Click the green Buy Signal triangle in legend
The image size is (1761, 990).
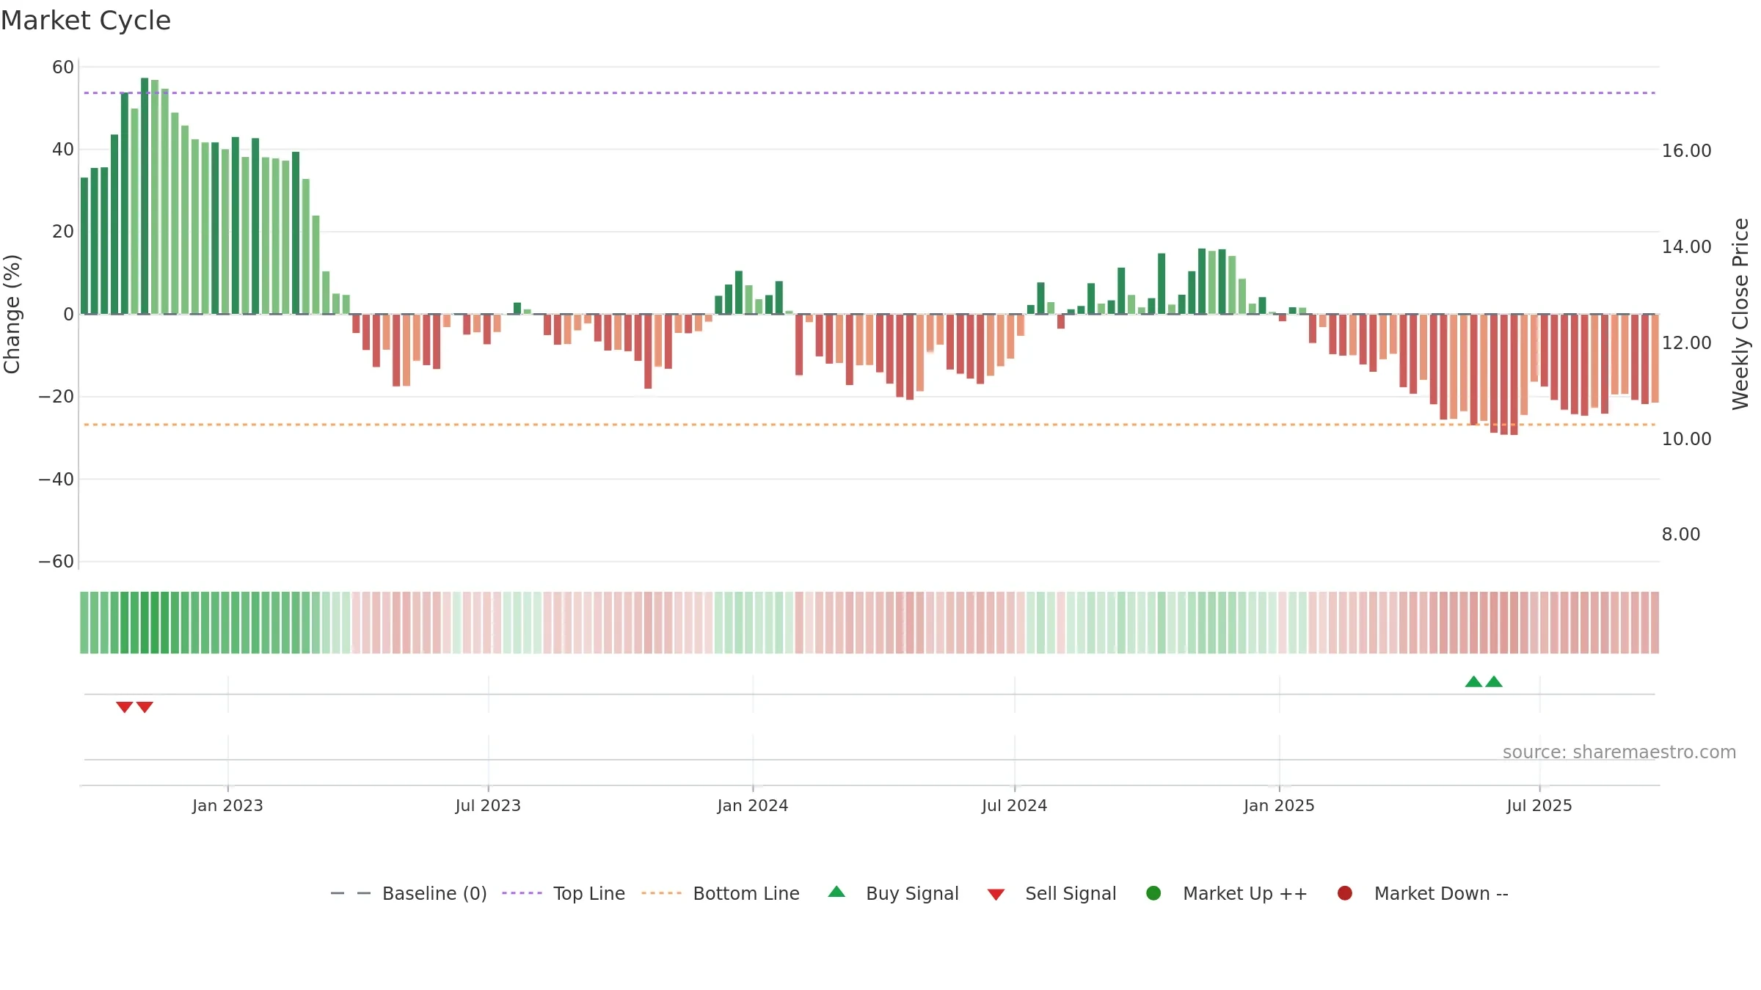(836, 892)
